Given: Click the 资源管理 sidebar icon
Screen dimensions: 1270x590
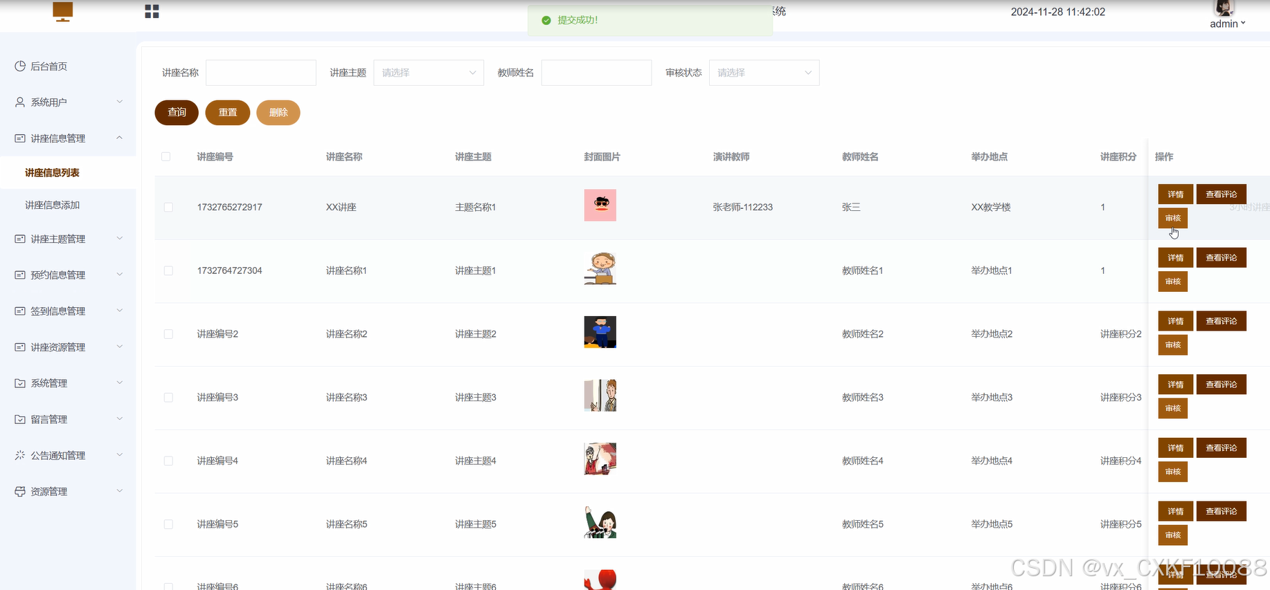Looking at the screenshot, I should (20, 491).
